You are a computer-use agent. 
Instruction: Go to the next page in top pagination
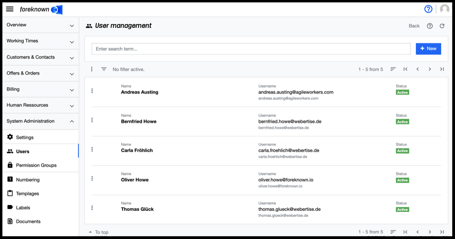coord(430,69)
